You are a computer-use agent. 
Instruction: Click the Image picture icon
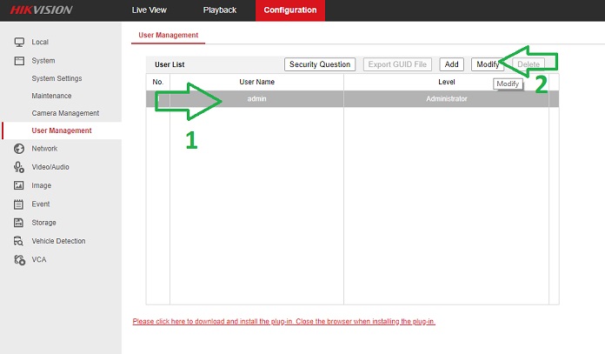(x=19, y=185)
